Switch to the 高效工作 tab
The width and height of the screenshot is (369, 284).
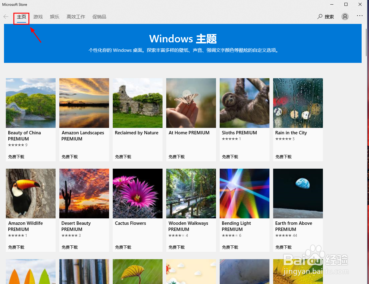click(x=76, y=17)
